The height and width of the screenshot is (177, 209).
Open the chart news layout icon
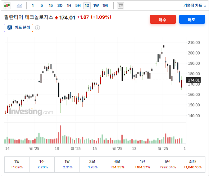pos(121,6)
